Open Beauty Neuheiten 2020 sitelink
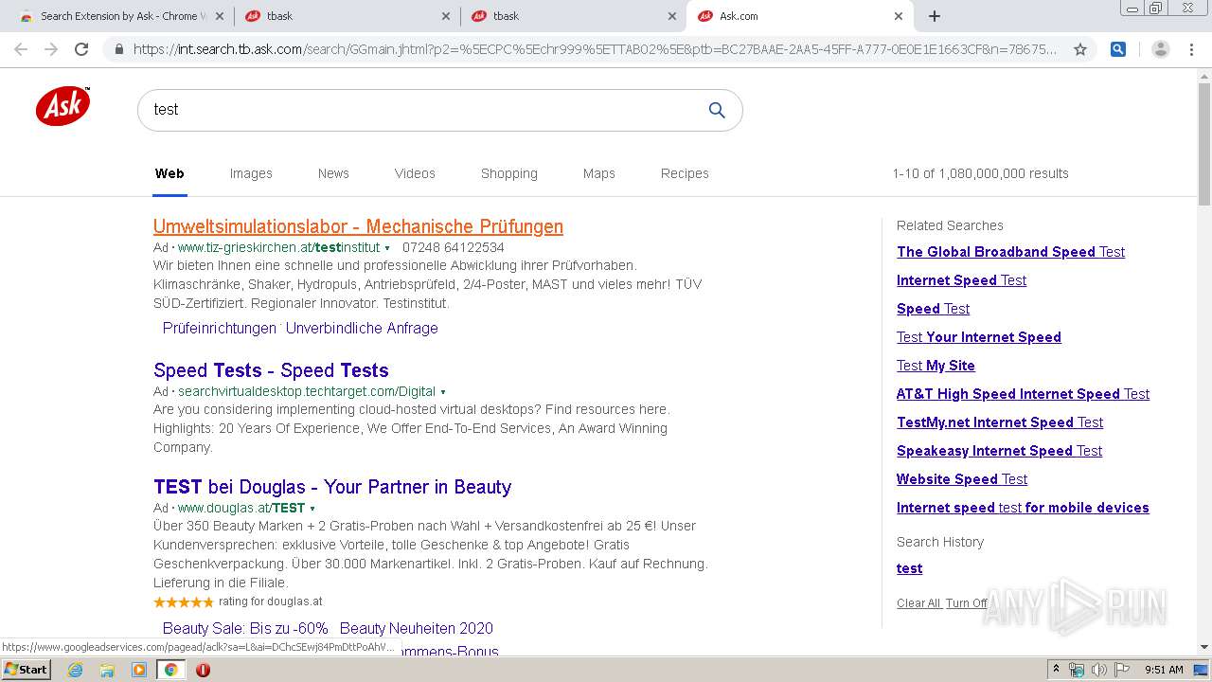 pyautogui.click(x=417, y=628)
